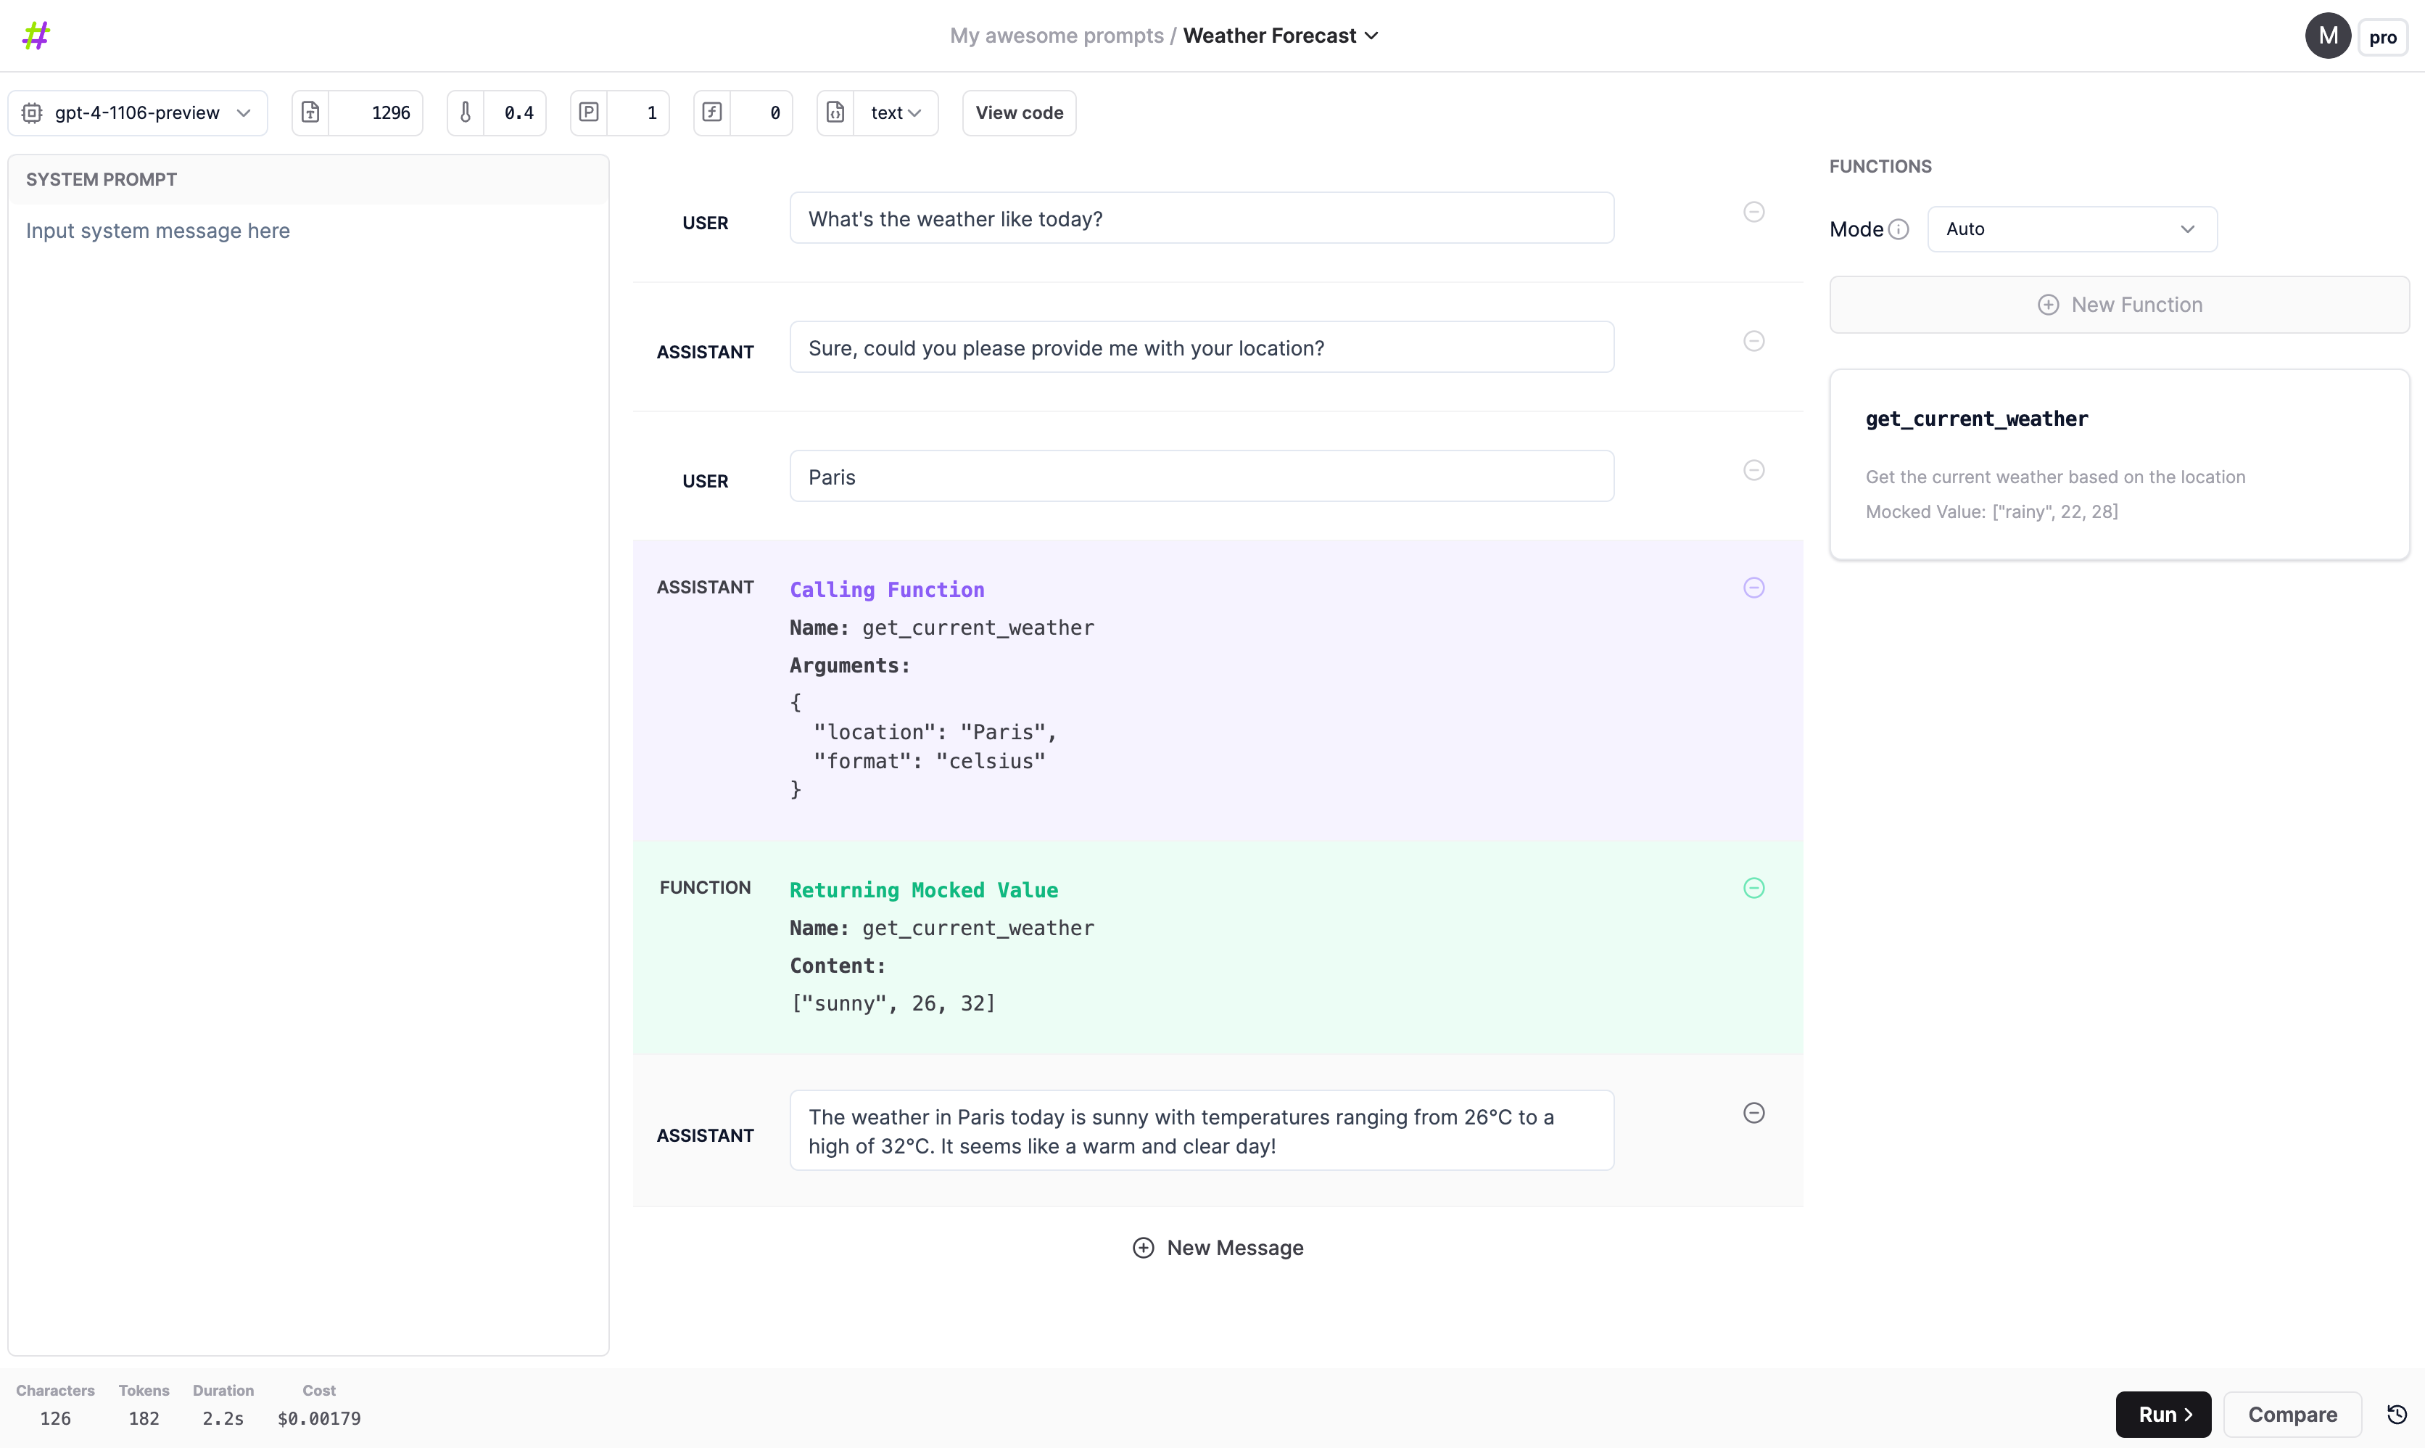Click the Compare button
The image size is (2425, 1448).
coord(2292,1414)
